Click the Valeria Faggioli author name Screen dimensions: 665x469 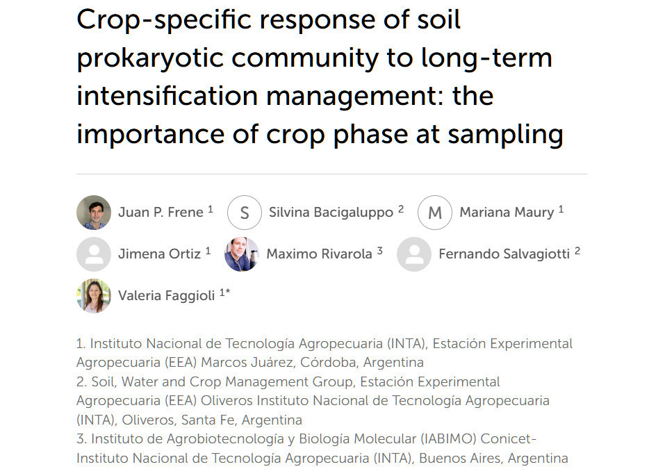167,296
